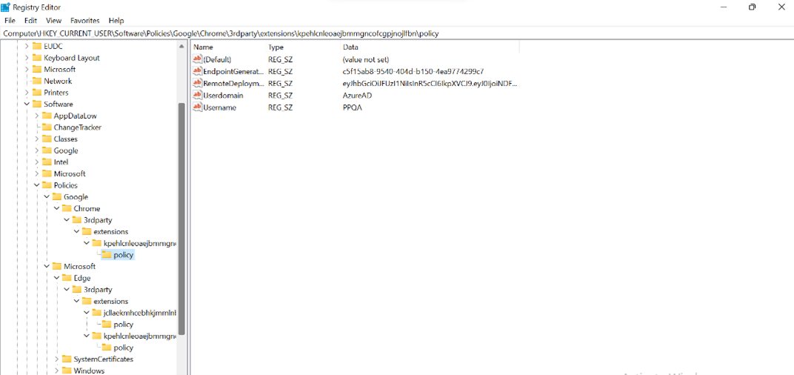Viewport: 794px width, 375px height.
Task: Open the Favorites menu
Action: click(x=84, y=21)
